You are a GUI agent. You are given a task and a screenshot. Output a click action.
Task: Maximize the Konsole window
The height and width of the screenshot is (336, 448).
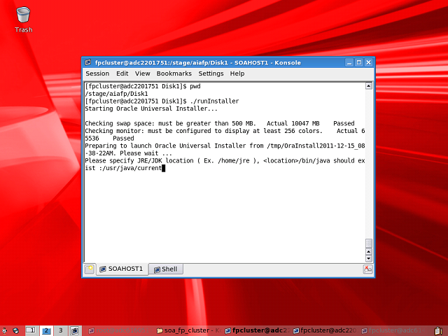coord(358,62)
